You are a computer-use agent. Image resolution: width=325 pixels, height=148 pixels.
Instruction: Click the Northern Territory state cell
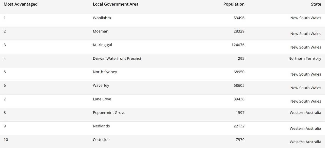[305, 58]
